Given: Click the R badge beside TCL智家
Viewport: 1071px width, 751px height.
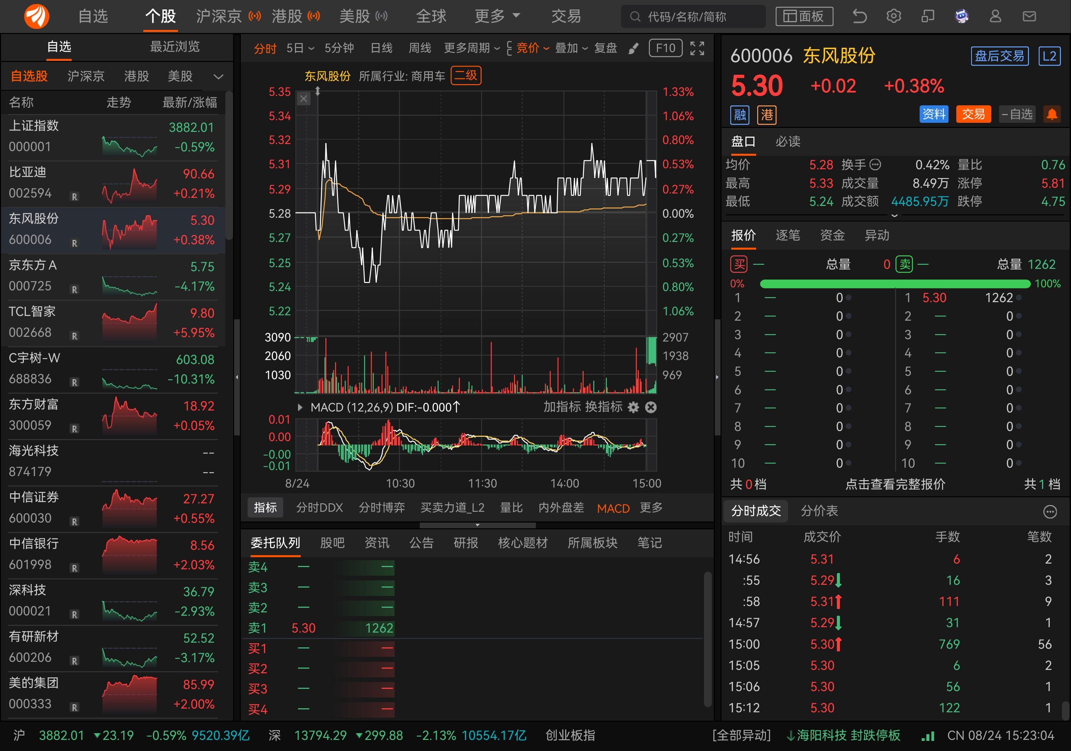Looking at the screenshot, I should [x=74, y=336].
